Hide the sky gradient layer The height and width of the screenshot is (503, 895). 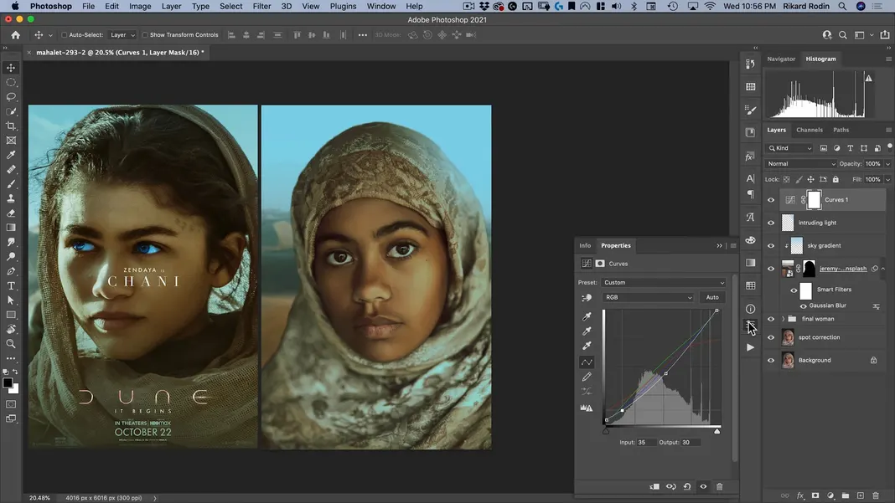coord(771,246)
